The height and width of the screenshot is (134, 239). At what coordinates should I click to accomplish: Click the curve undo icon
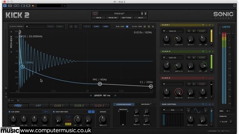point(71,26)
